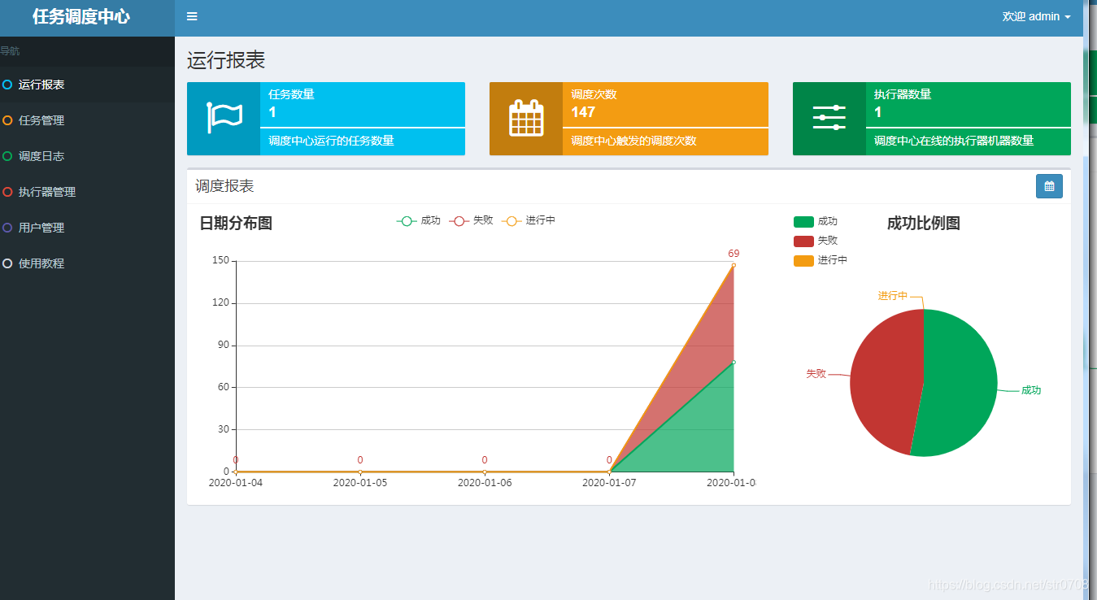This screenshot has height=600, width=1097.
Task: Click the 成功 label beside the pie
Action: point(1031,390)
